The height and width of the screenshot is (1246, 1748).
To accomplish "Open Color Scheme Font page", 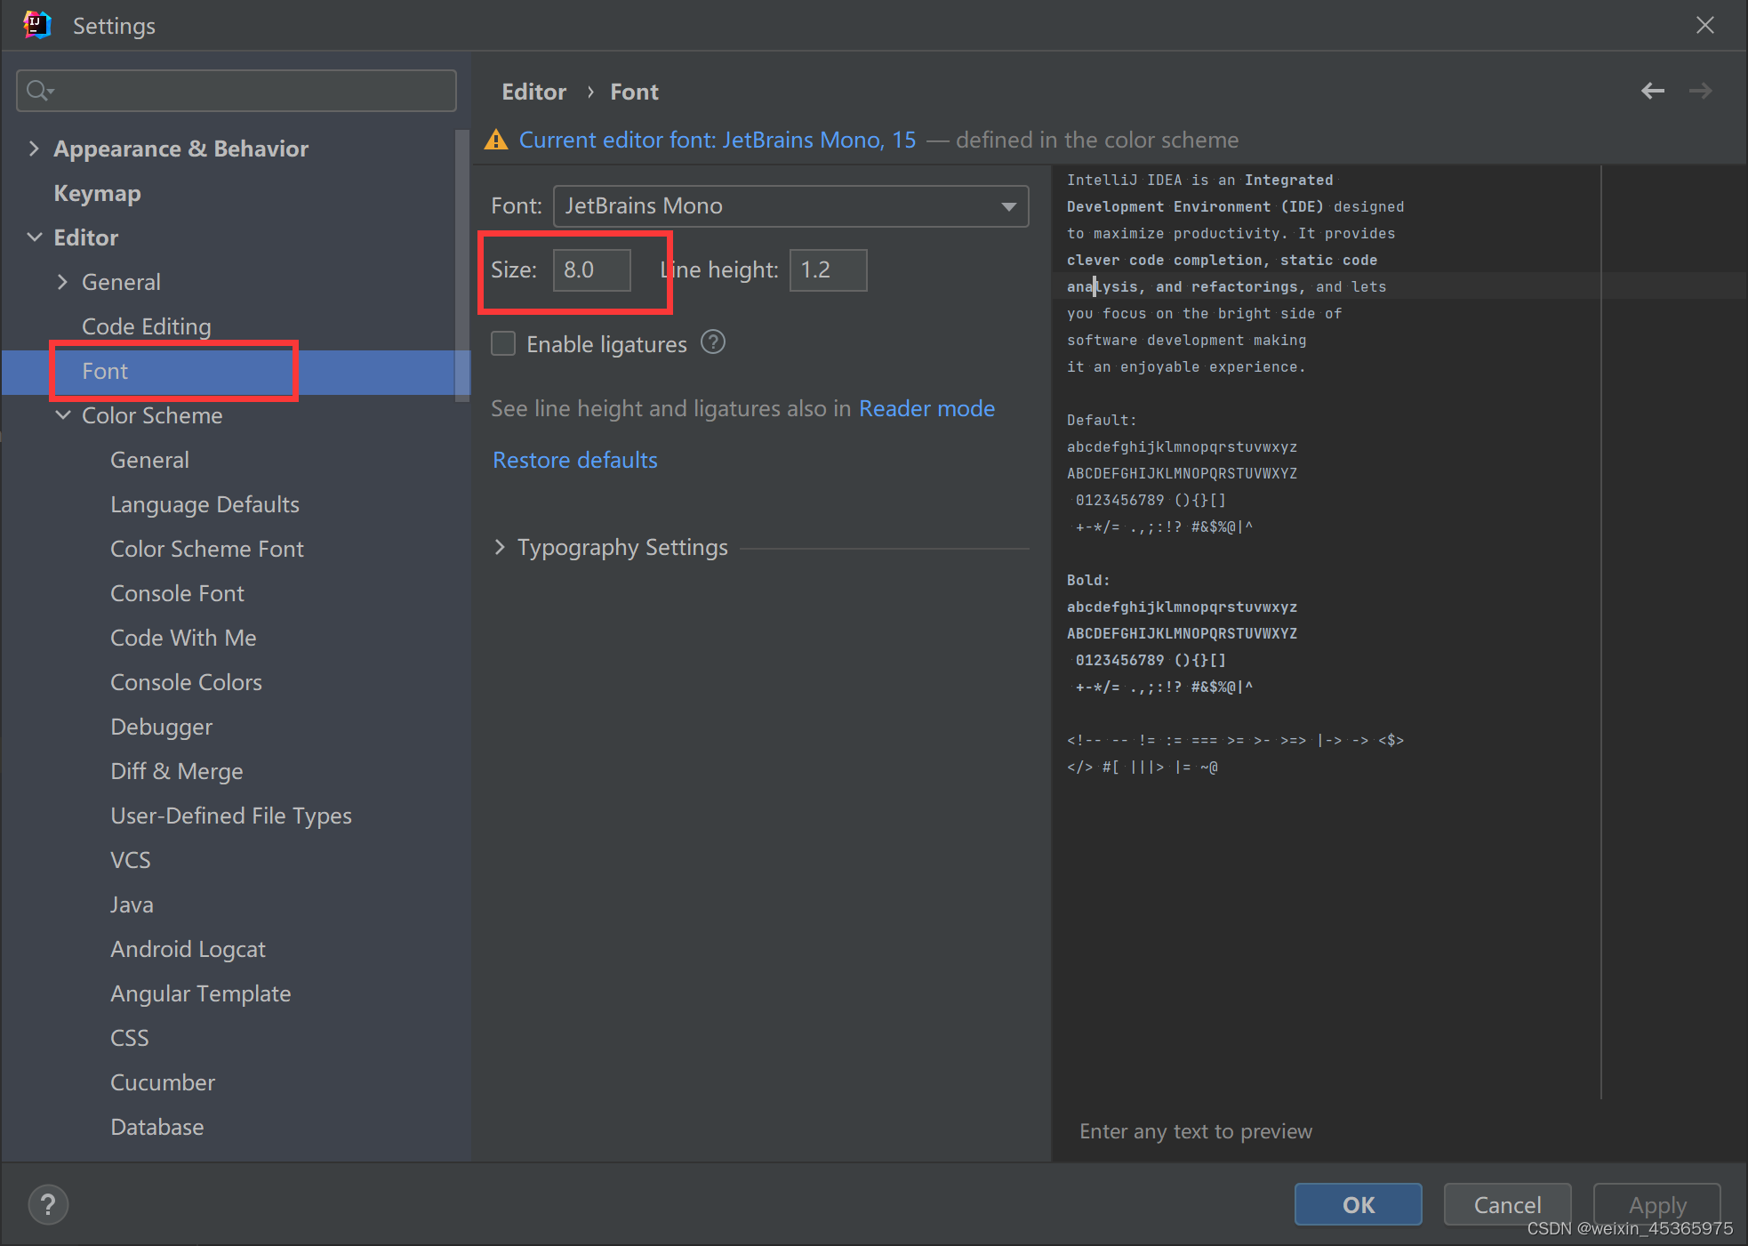I will [x=206, y=549].
